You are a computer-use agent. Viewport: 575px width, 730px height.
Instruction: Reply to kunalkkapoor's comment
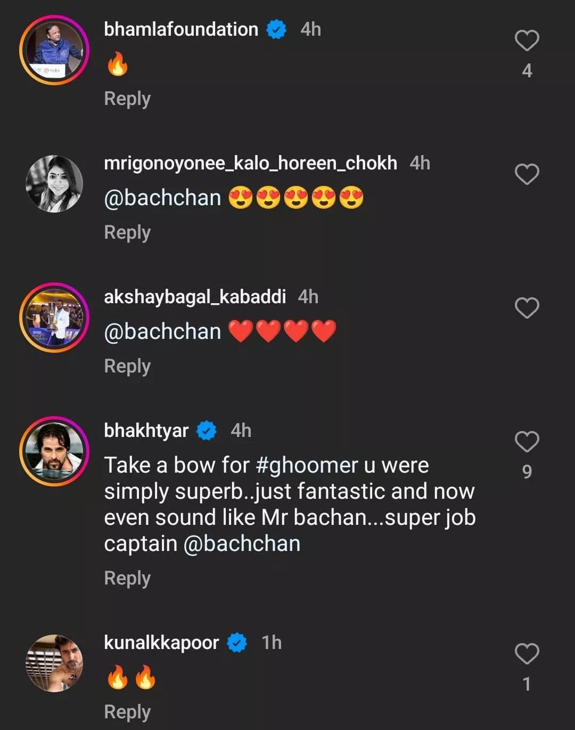coord(127,712)
